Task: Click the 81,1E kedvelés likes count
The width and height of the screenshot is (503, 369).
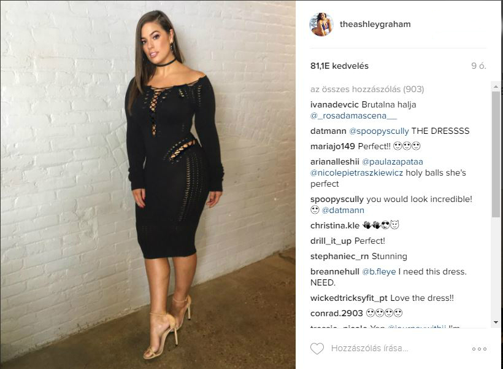Action: pos(339,66)
